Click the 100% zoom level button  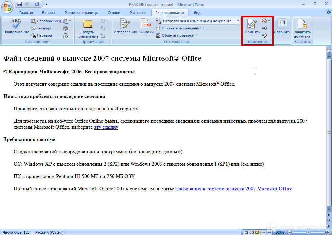(x=279, y=232)
